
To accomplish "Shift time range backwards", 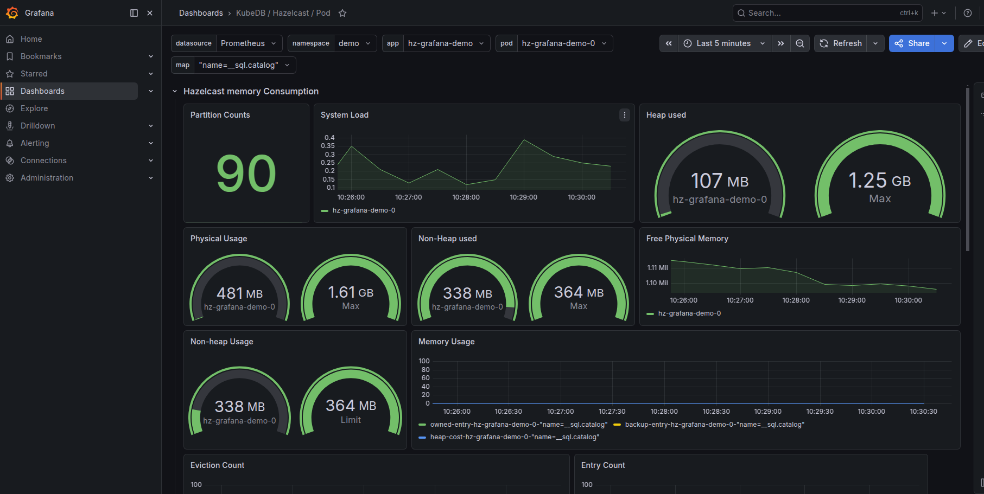I will [669, 43].
